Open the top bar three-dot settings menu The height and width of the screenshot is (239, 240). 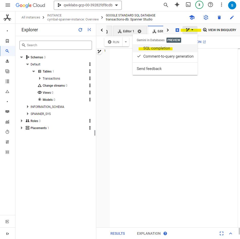[x=221, y=5]
